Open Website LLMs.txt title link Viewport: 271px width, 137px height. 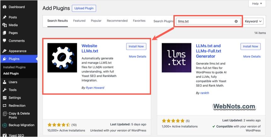click(90, 48)
